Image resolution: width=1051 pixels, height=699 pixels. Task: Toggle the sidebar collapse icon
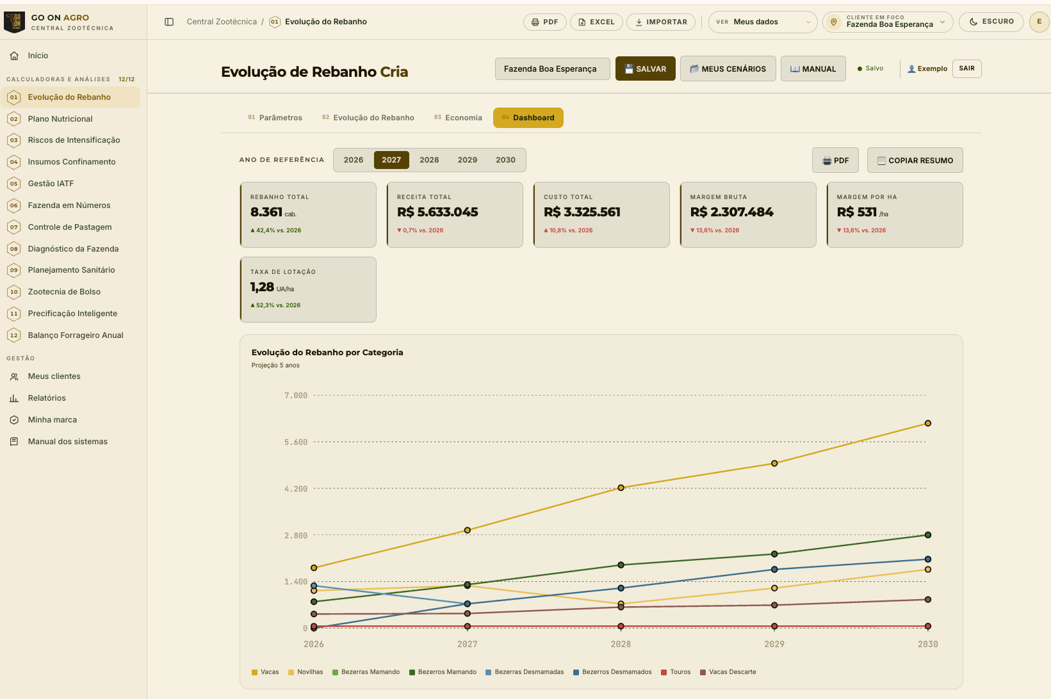tap(169, 22)
